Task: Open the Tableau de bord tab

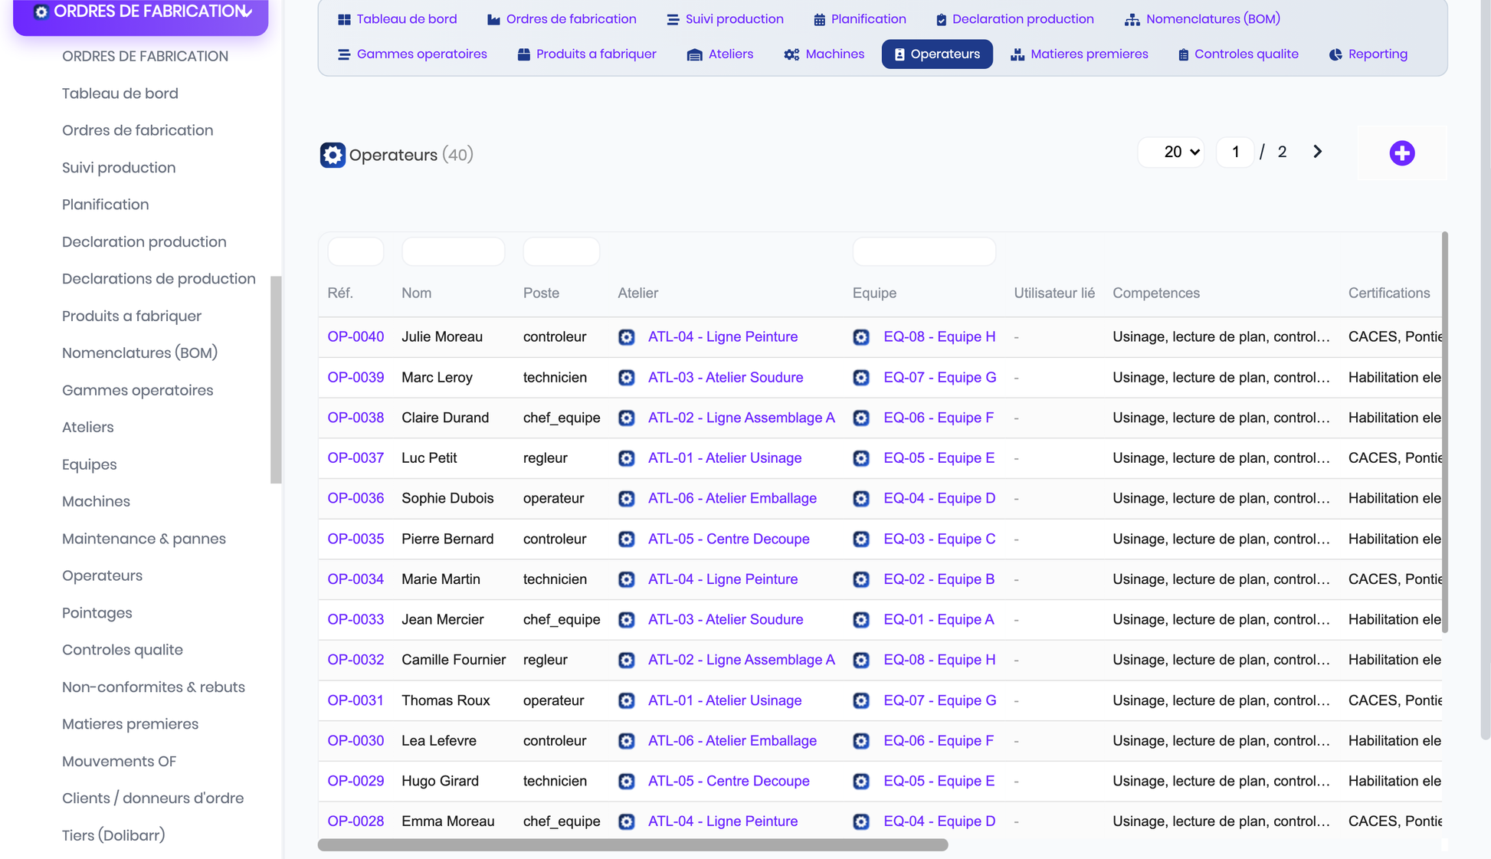Action: (398, 19)
